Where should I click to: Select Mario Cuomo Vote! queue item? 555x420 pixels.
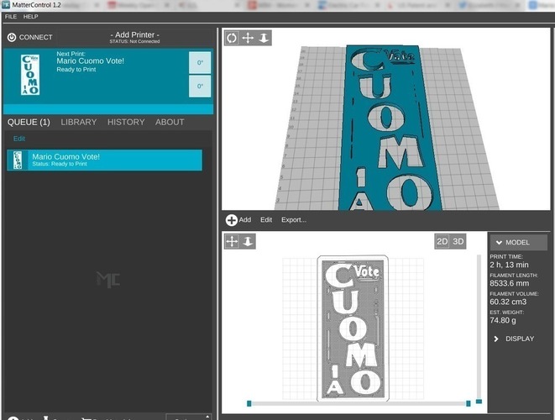coord(105,160)
